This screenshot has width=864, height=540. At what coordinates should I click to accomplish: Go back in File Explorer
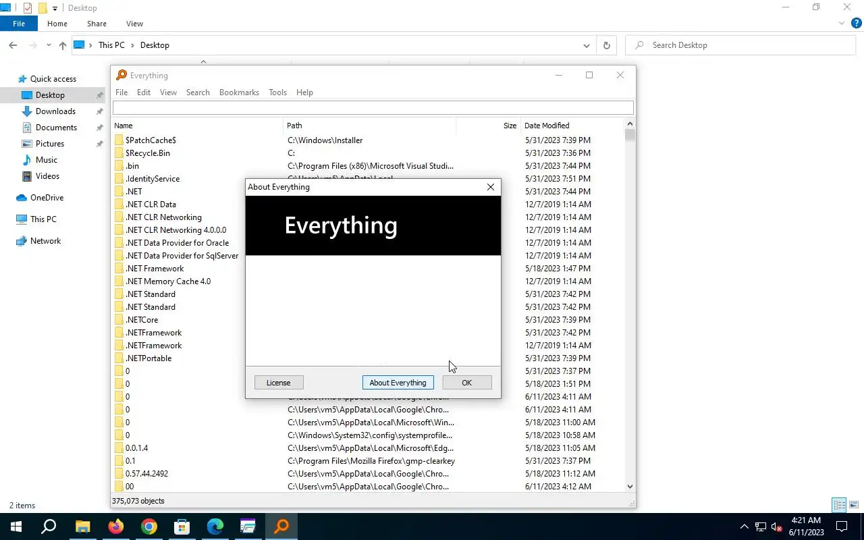pos(13,45)
